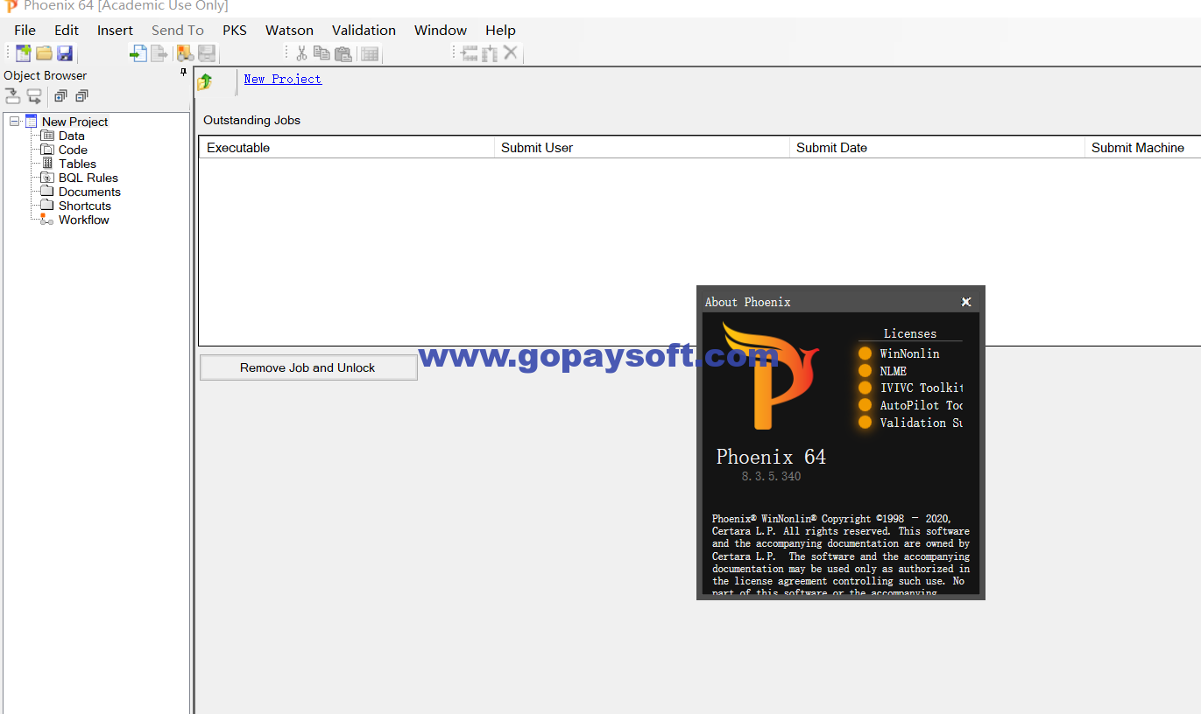Click the Phoenix 64 title in About dialog
Viewport: 1201px width, 714px height.
(x=771, y=457)
